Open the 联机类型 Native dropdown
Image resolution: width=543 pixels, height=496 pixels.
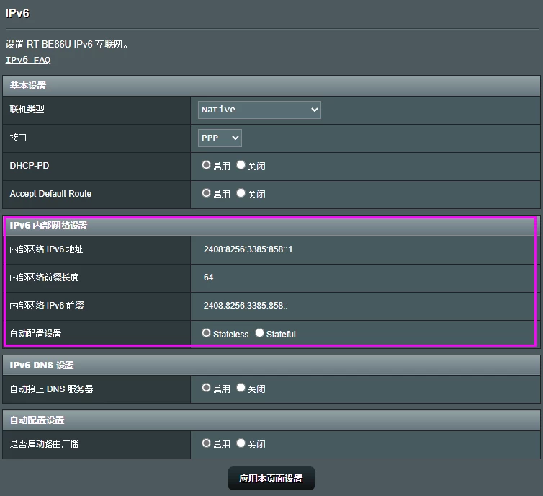[x=259, y=110]
